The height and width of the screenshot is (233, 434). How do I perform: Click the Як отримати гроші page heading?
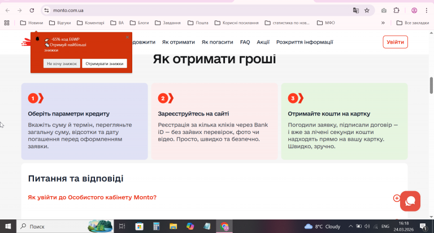tap(215, 59)
